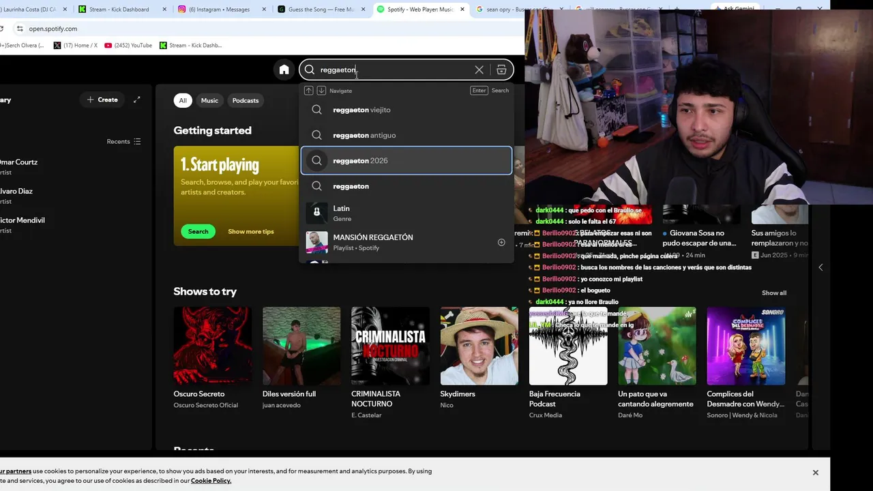Open Baja Frecuencia Podcast thumbnail
The image size is (873, 491).
568,346
